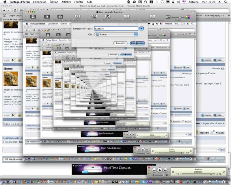Open the Fenêtre menu in the top menu bar

(79, 2)
